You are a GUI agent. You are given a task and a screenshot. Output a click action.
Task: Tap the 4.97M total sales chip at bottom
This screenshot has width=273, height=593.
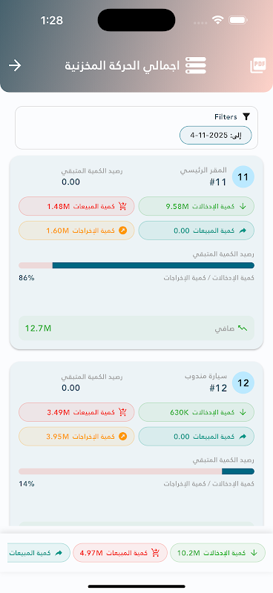120,553
